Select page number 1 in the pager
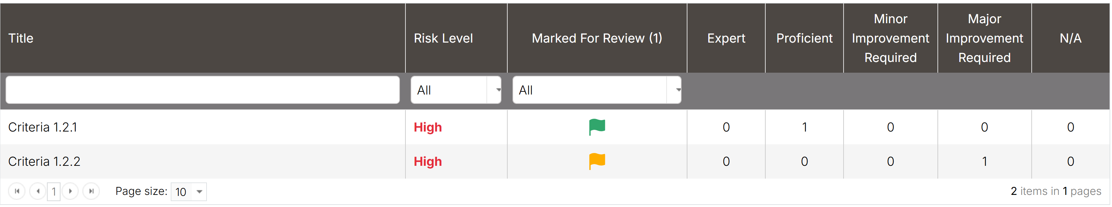 [54, 191]
